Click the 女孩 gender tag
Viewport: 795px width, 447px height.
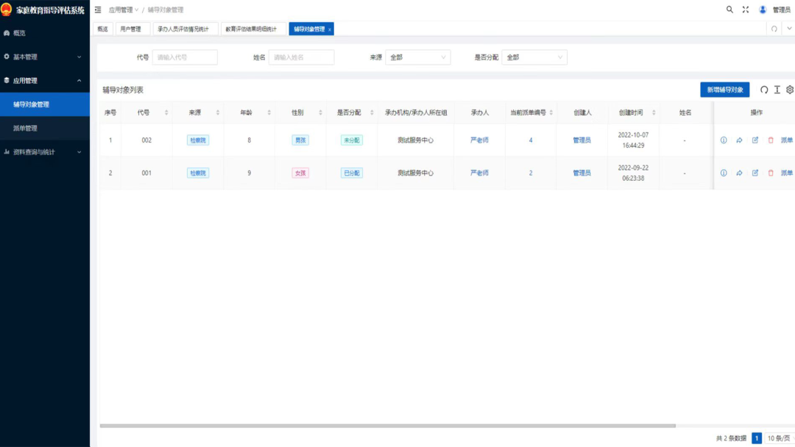pos(300,173)
